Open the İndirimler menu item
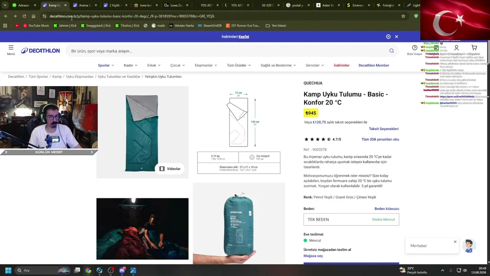 click(x=341, y=65)
